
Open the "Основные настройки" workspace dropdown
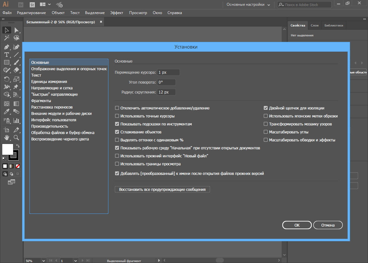(x=248, y=5)
